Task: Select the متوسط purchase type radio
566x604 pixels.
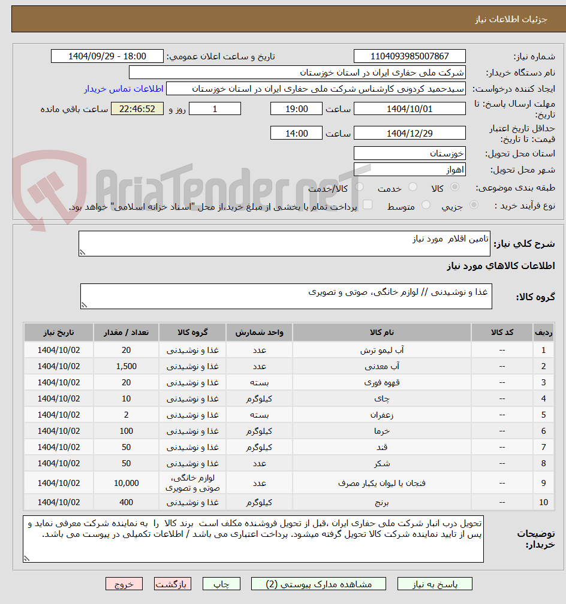Action: pos(426,205)
